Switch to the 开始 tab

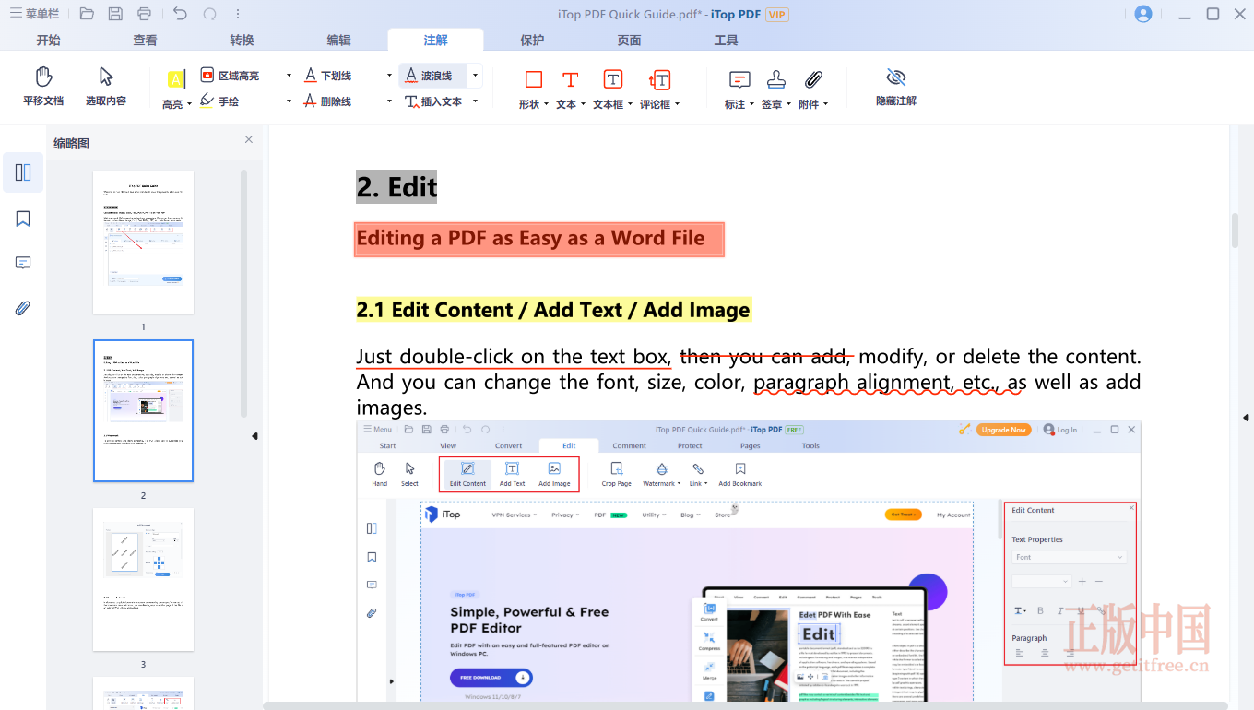[48, 40]
